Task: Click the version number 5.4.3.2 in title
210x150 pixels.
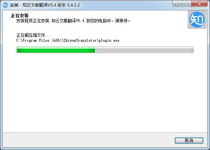Action: pos(73,5)
